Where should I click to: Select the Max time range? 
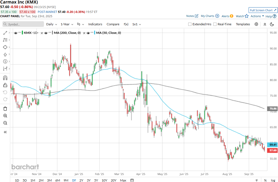[123, 180]
